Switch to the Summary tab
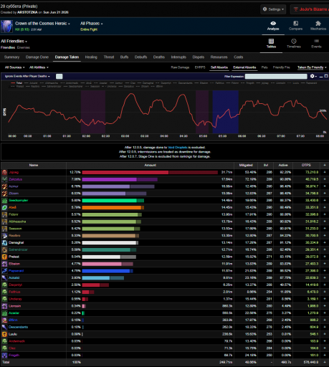Image resolution: width=329 pixels, height=367 pixels. click(11, 57)
